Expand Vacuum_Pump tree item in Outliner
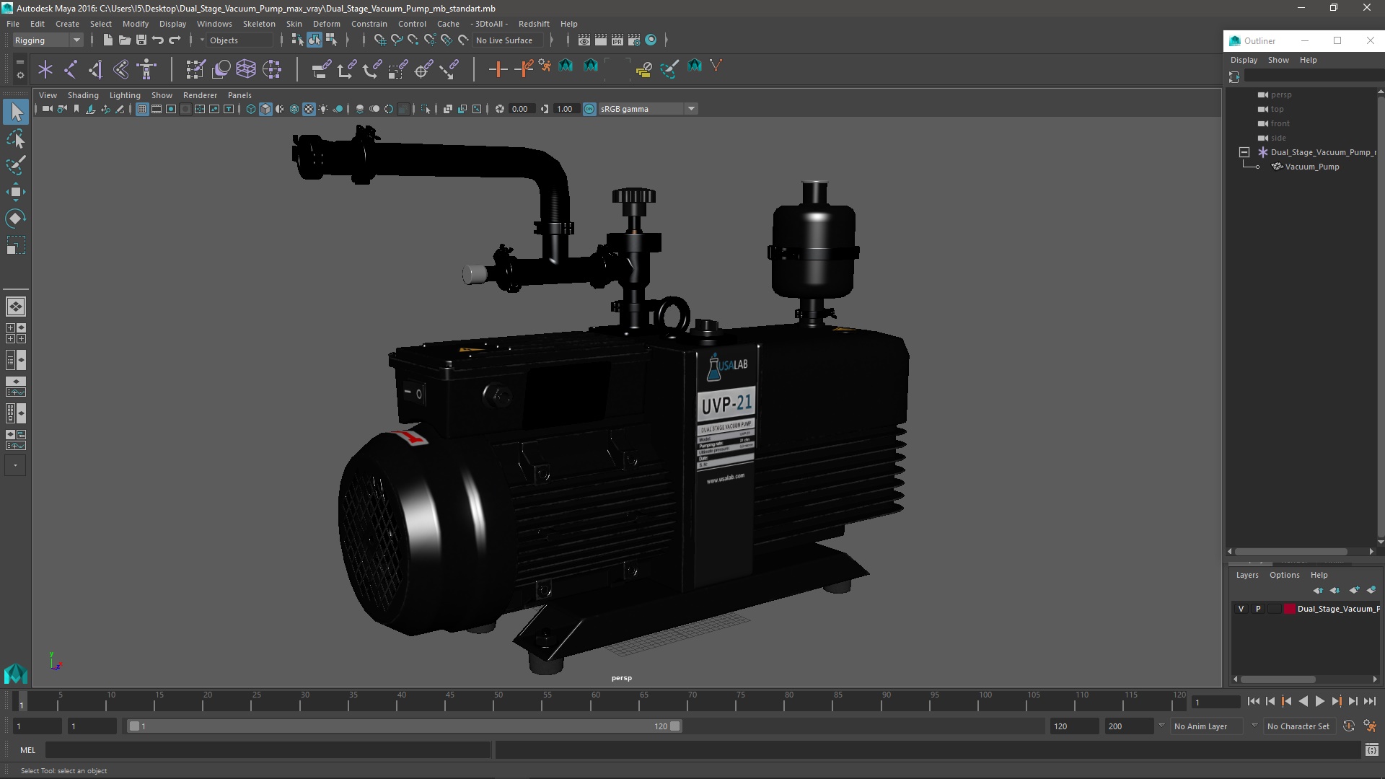The image size is (1385, 779). [1257, 167]
